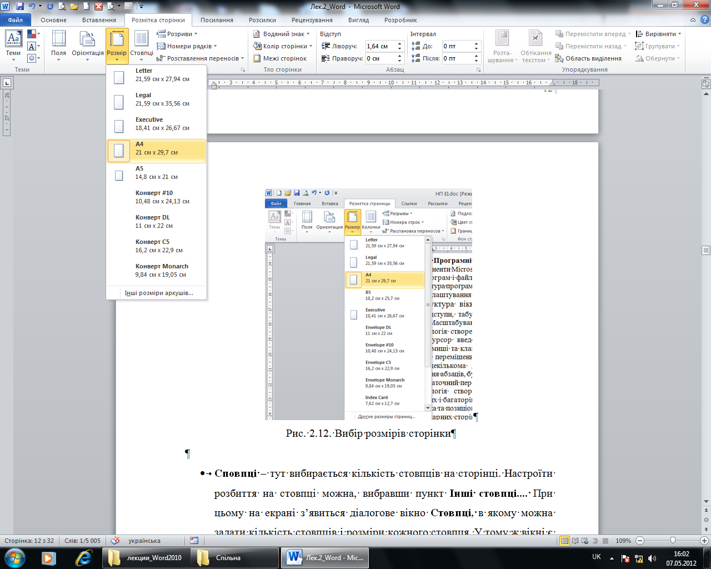Click the українська language indicator
This screenshot has height=569, width=711.
pyautogui.click(x=144, y=541)
